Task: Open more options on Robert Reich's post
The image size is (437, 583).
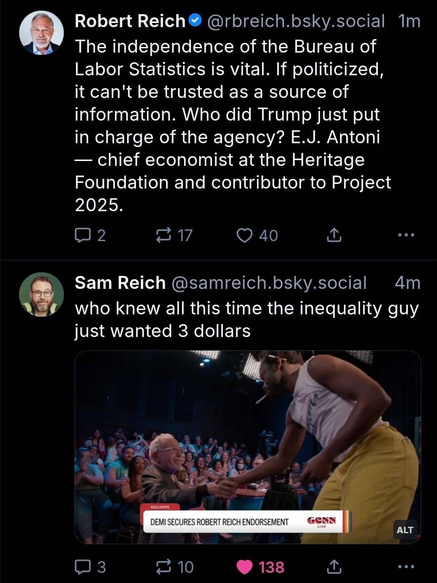Action: (406, 235)
